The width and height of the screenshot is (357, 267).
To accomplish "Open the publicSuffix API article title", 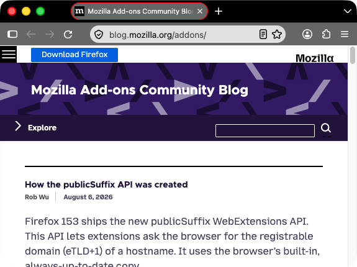I will click(106, 184).
